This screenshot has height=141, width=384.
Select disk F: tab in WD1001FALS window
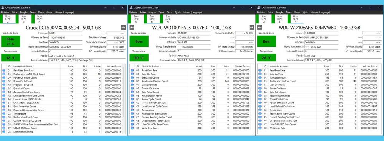point(168,19)
